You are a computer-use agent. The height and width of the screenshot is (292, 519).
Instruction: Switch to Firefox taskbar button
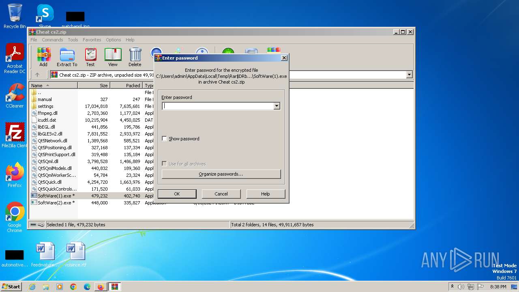(x=101, y=287)
